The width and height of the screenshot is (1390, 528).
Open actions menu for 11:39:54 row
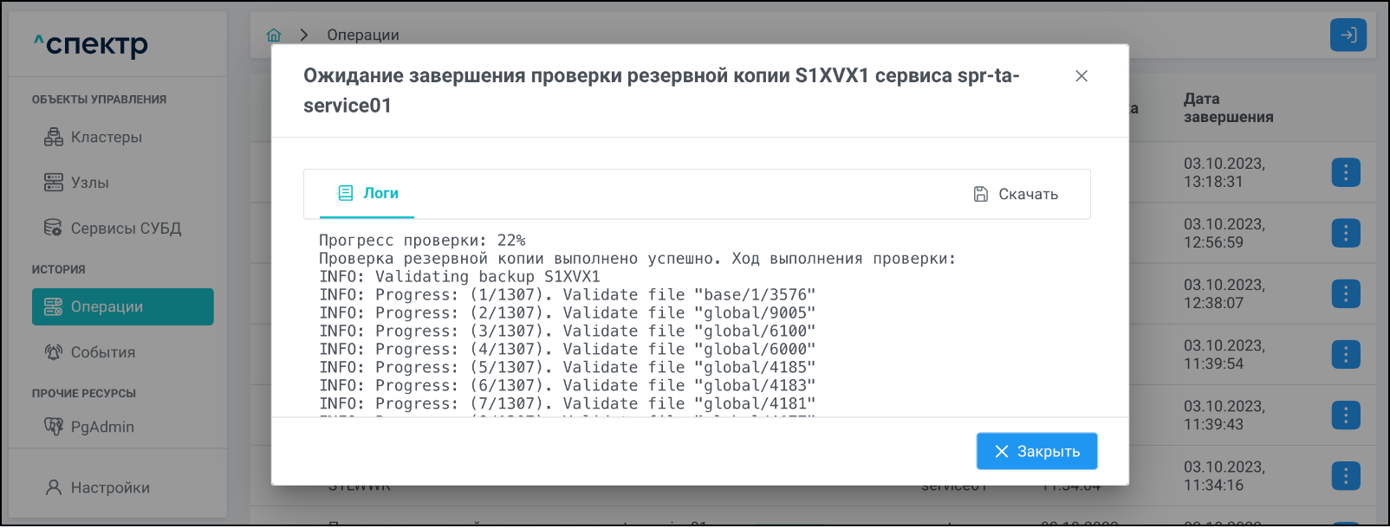(1346, 354)
